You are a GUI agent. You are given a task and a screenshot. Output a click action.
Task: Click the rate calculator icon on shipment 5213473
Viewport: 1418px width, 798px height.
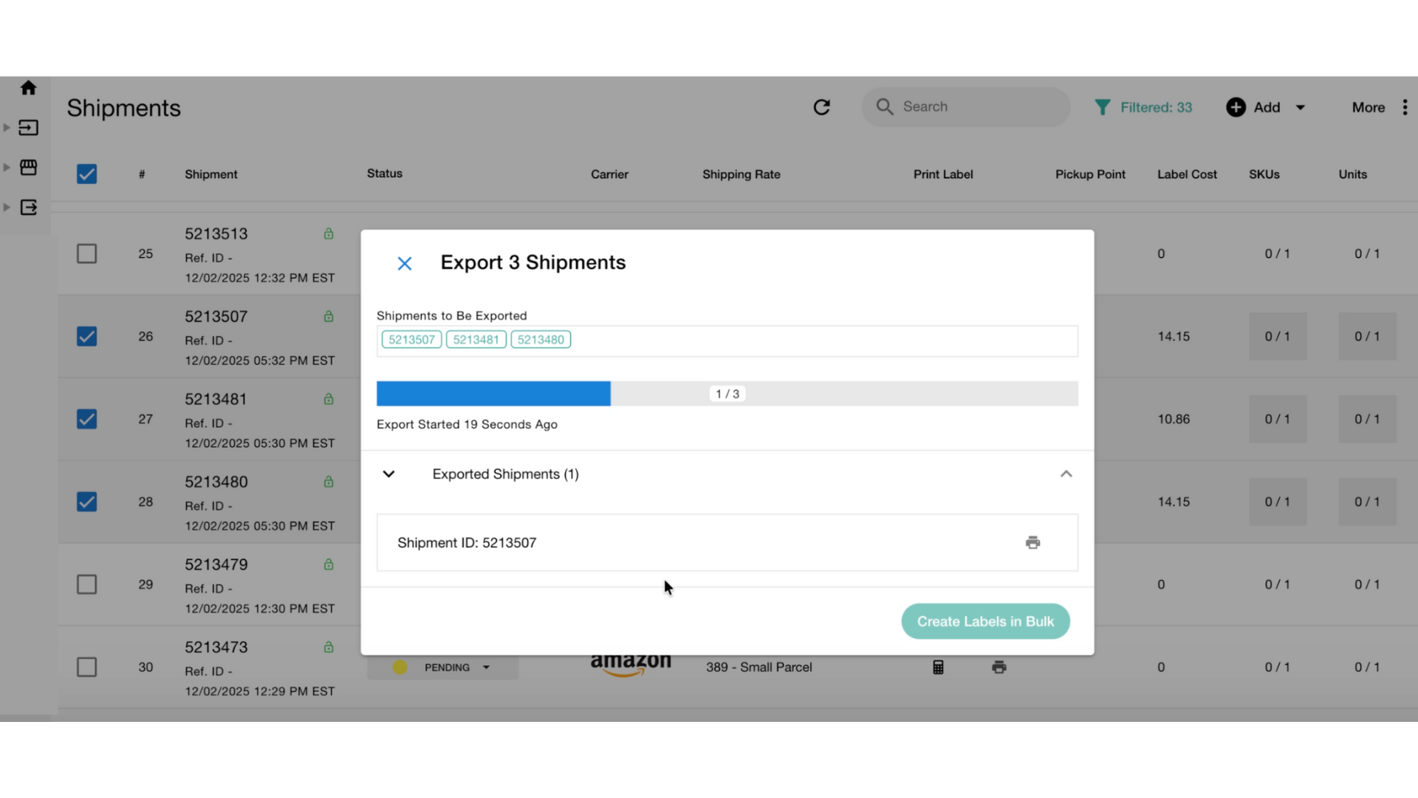click(x=937, y=666)
